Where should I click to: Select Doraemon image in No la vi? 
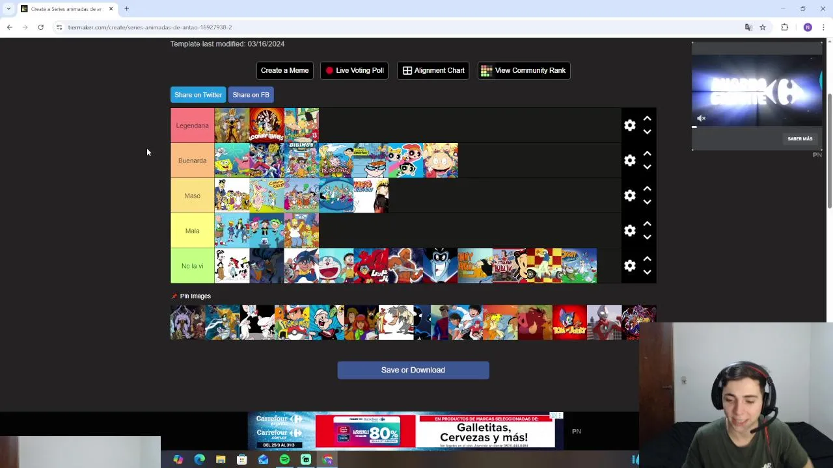tap(336, 266)
